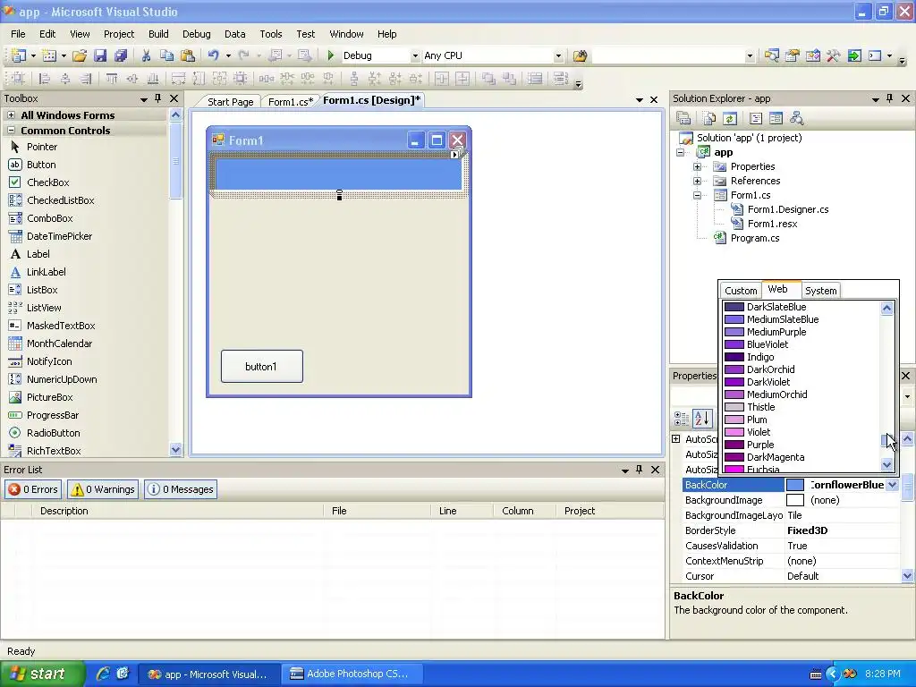Select the BorderStyle property value Fixed3D

841,530
